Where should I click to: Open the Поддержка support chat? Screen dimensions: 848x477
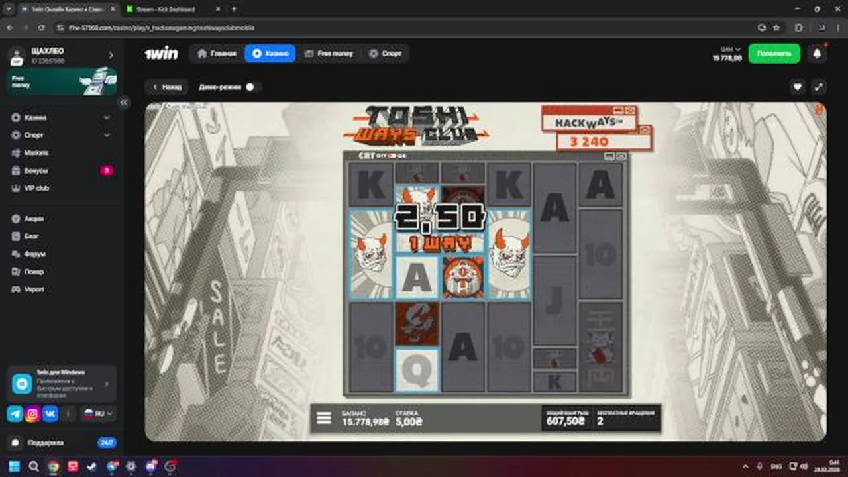coord(62,442)
